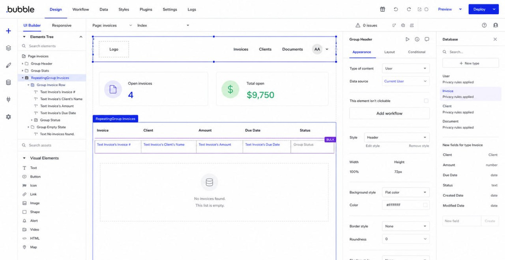Open the Conditional tab in property panel
The height and width of the screenshot is (260, 505).
click(x=417, y=52)
